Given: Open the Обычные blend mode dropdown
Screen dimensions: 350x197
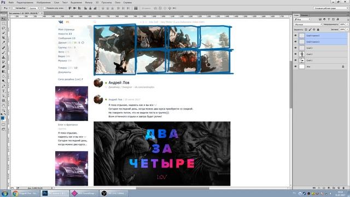Looking at the screenshot, I should pyautogui.click(x=308, y=24).
